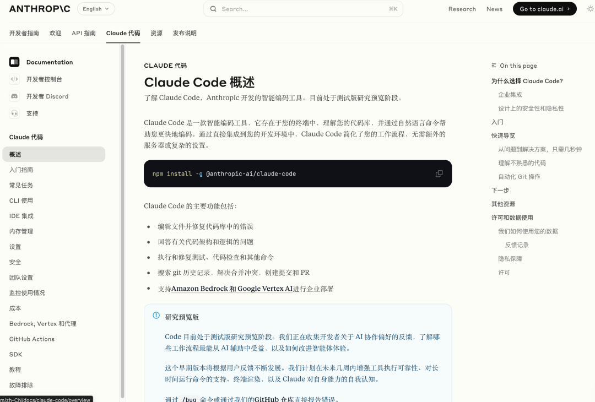The height and width of the screenshot is (402, 595).
Task: Open 故障排除 in sidebar
Action: click(21, 385)
